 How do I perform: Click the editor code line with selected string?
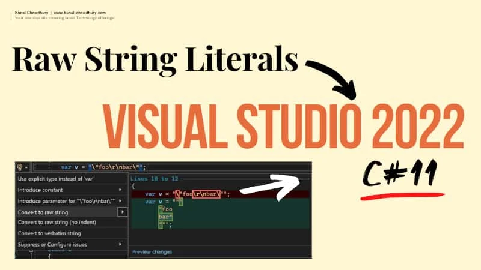pos(103,167)
